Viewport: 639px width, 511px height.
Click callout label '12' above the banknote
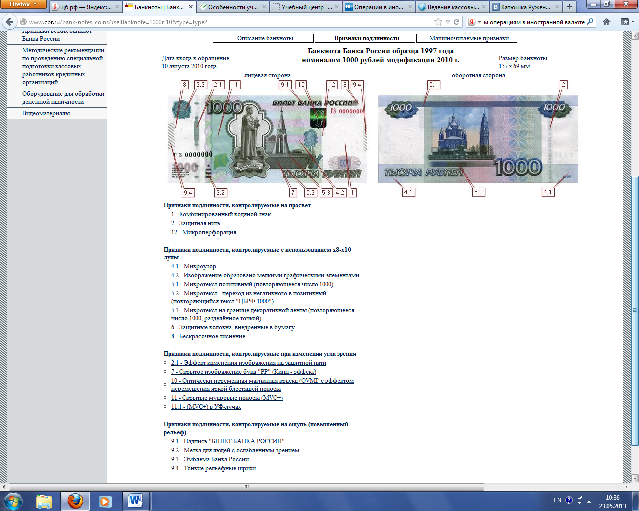(x=332, y=85)
